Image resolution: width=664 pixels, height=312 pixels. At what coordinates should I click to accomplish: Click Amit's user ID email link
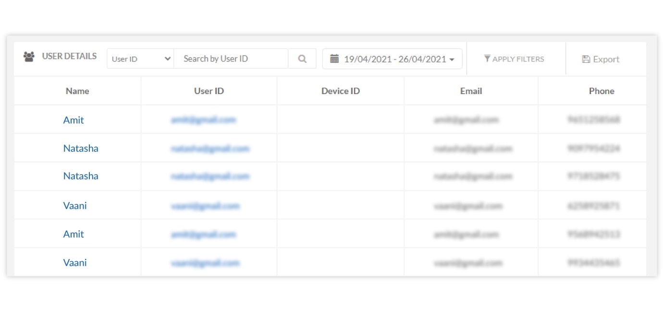point(204,120)
